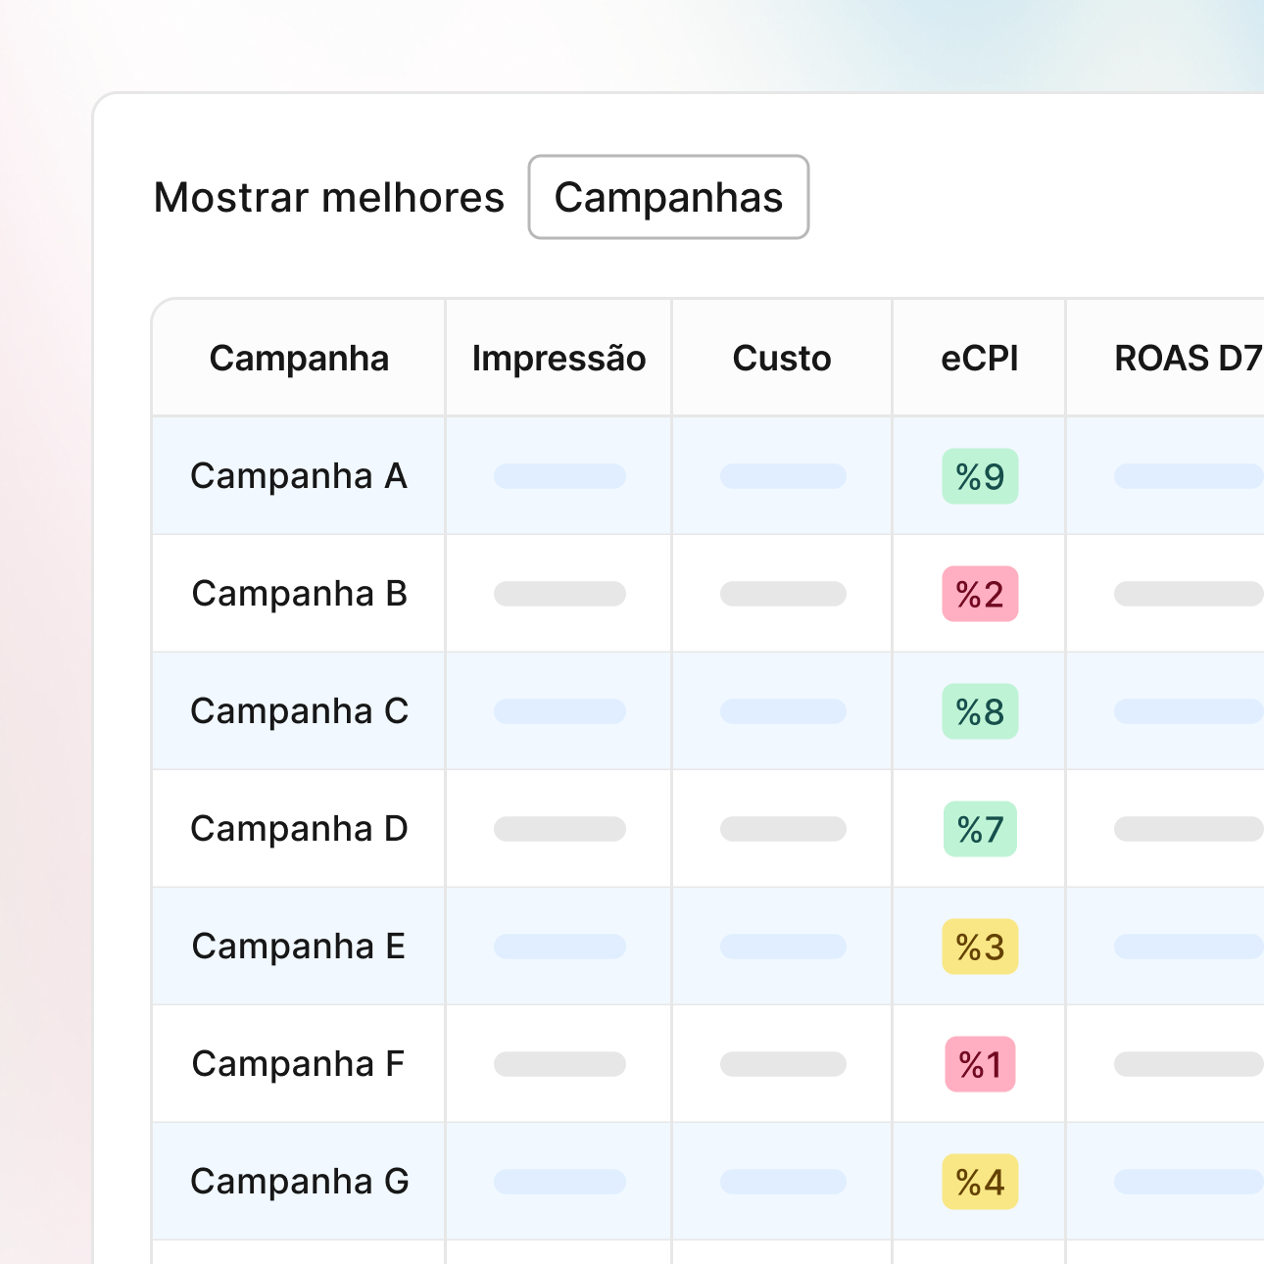The height and width of the screenshot is (1264, 1264).
Task: Choose Campanha C in the table
Action: coord(299,711)
